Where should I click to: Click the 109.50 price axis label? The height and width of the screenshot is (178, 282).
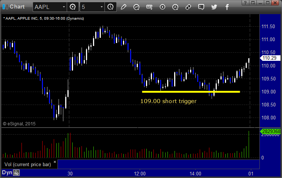tap(268, 79)
